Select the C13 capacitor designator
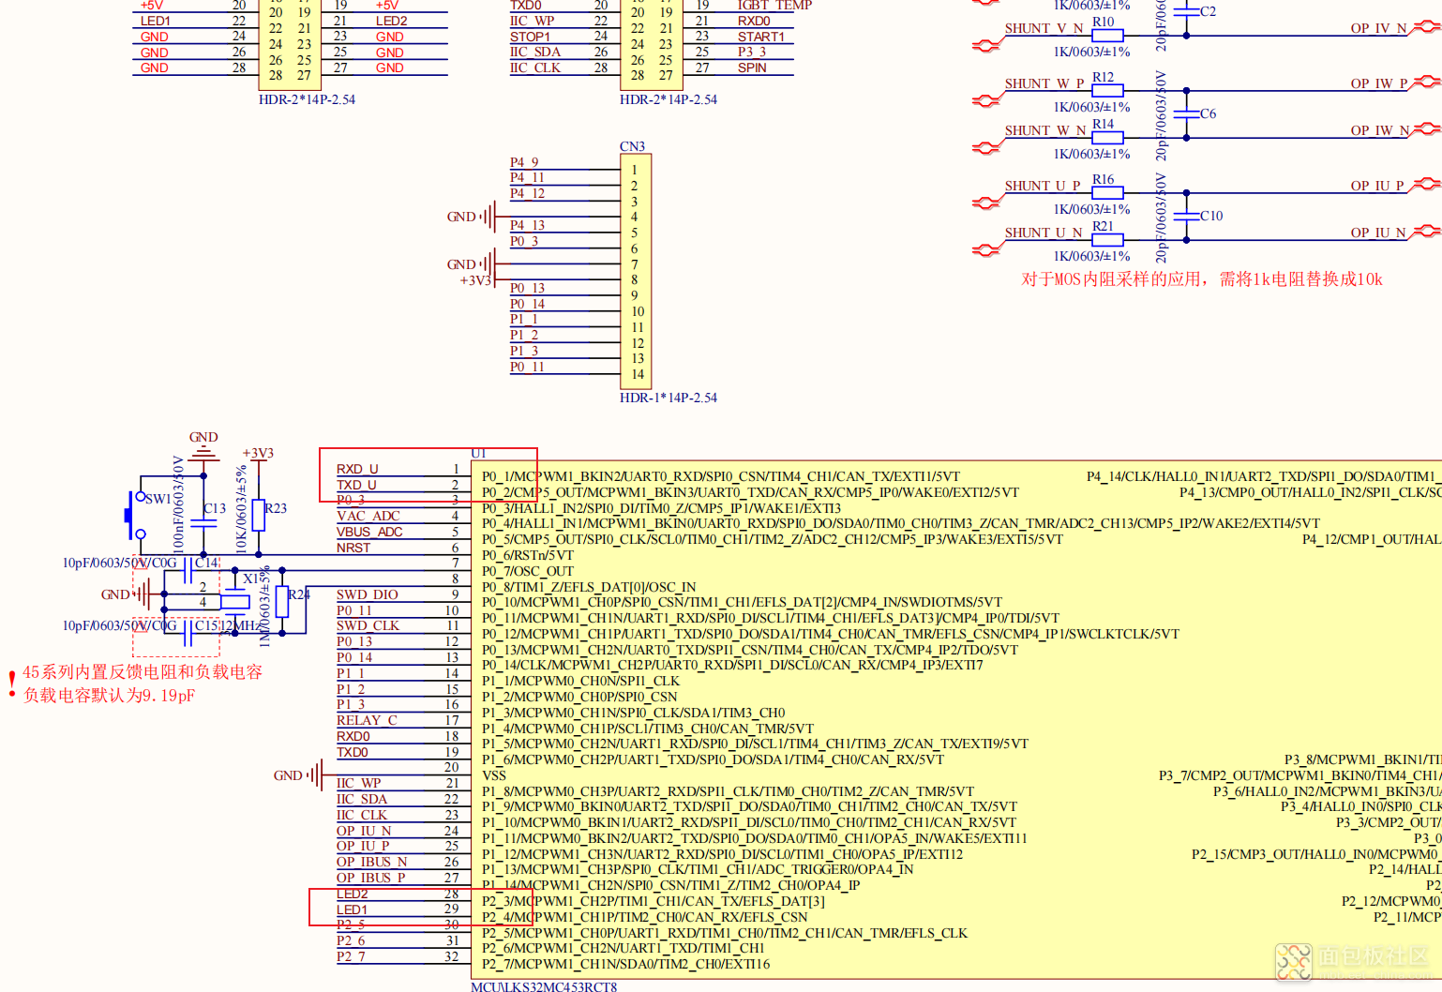This screenshot has width=1442, height=992. point(215,508)
